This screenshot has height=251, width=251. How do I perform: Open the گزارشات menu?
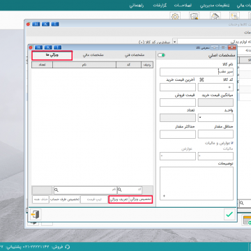click(160, 6)
